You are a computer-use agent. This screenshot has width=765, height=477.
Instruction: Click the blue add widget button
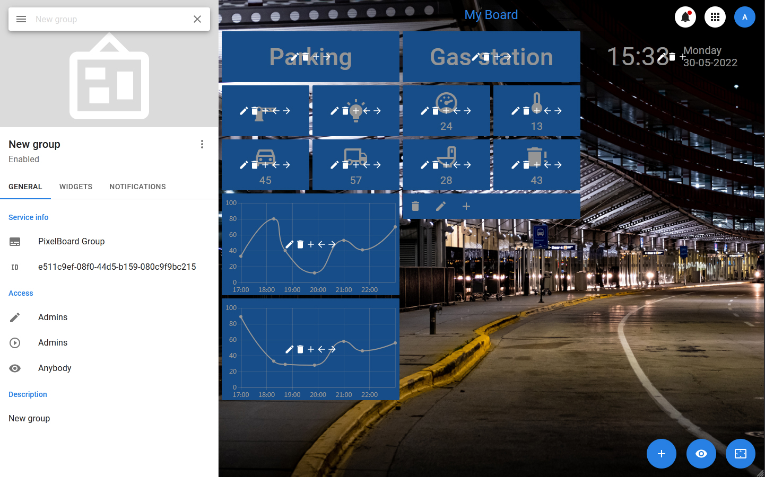[x=662, y=454]
